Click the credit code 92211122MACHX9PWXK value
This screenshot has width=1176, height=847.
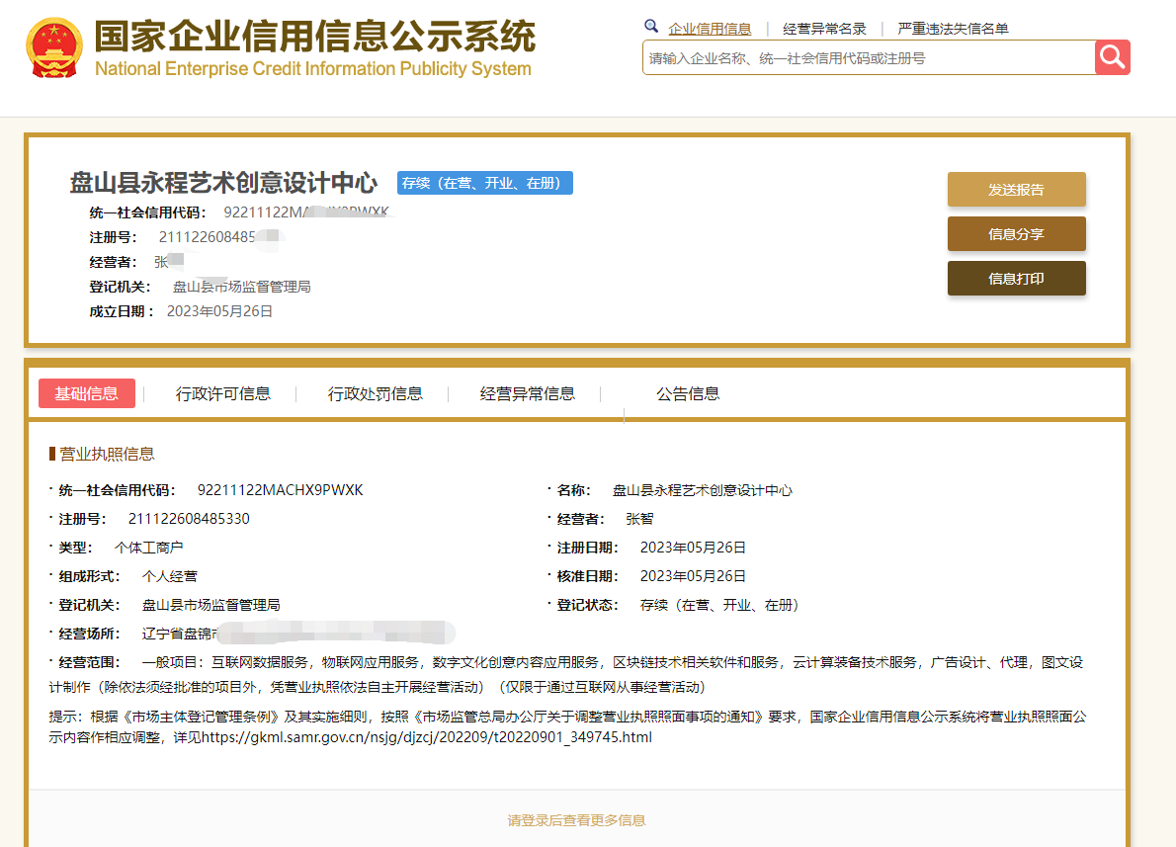[280, 490]
